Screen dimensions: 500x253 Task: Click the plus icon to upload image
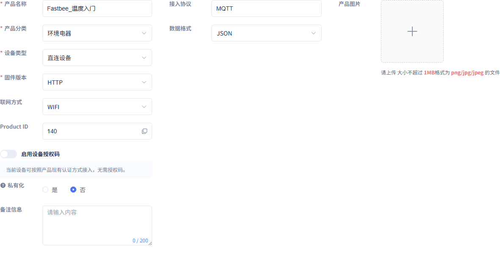click(412, 31)
